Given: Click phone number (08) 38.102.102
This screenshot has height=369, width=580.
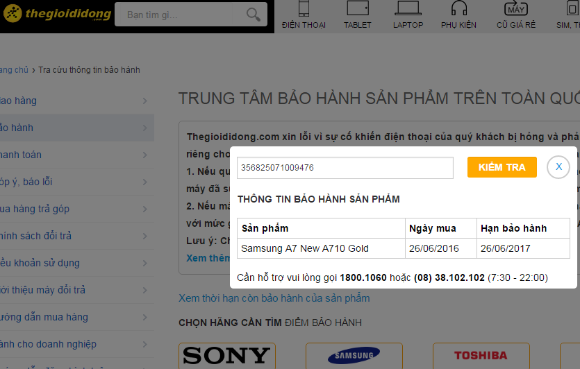Looking at the screenshot, I should 449,277.
